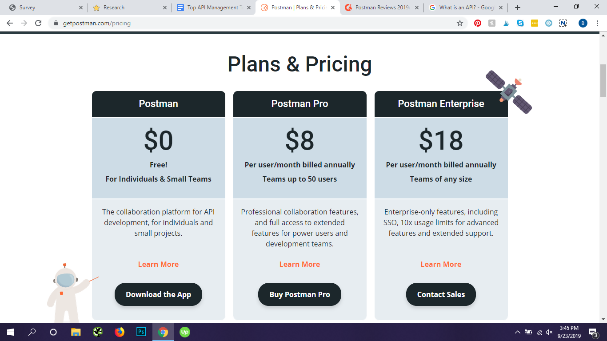Click the Notion web clipper extension
Viewport: 607px width, 341px height.
pos(563,23)
